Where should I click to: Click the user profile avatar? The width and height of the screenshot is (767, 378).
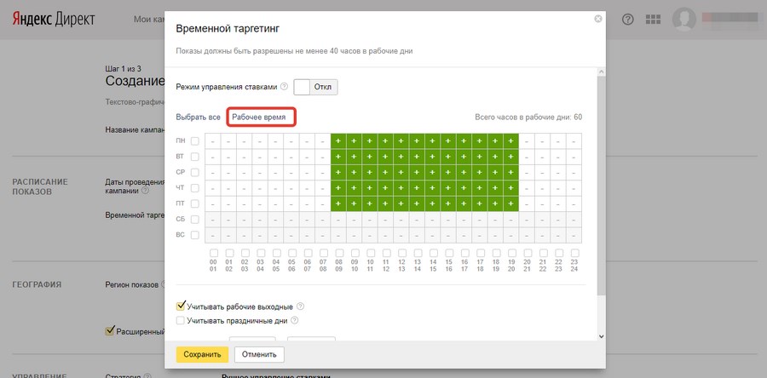tap(684, 20)
